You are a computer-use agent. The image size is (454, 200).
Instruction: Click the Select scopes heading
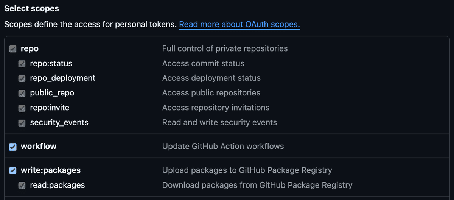coord(31,8)
